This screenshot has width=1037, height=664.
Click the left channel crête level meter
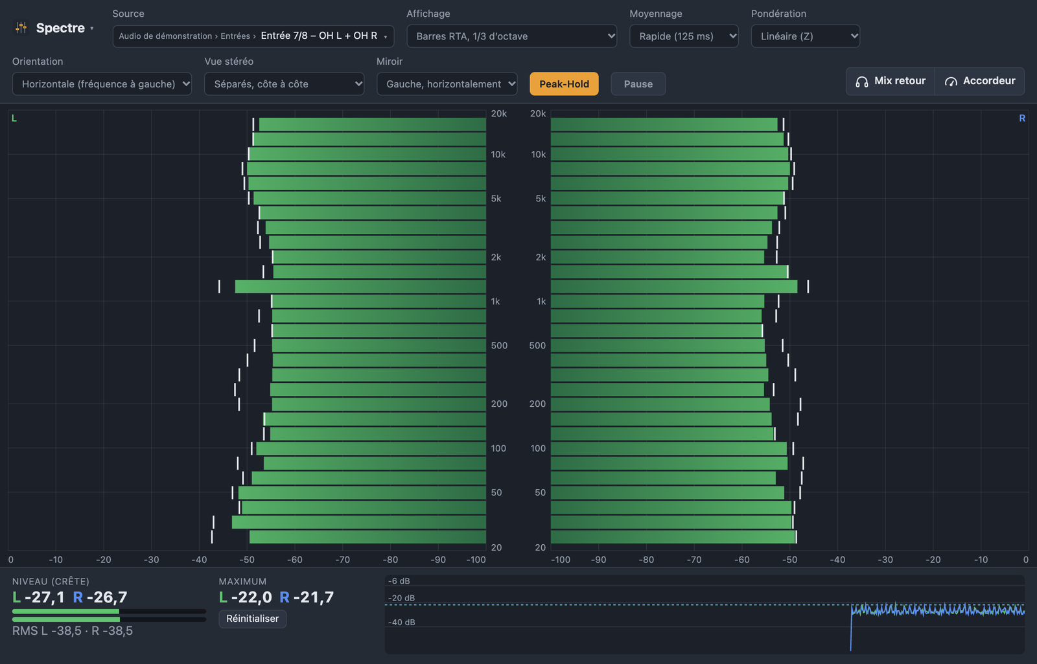tap(109, 611)
